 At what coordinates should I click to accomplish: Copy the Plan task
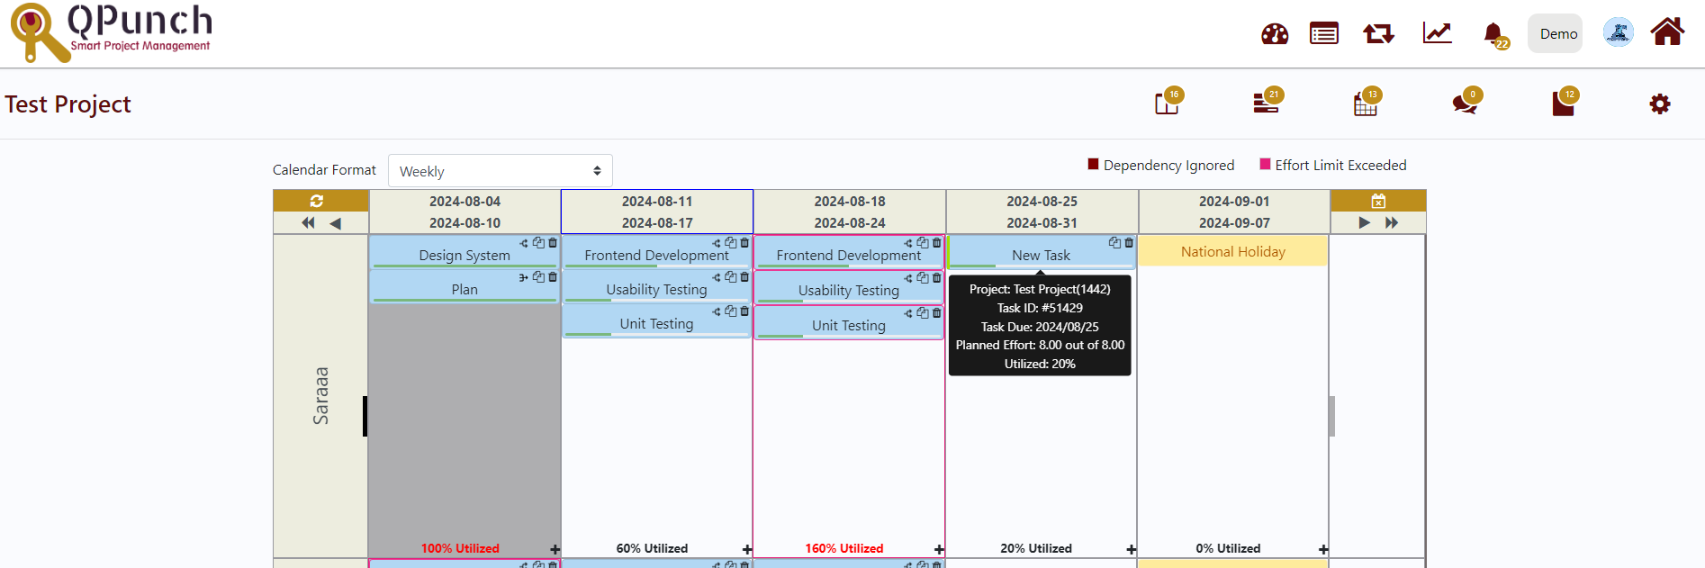point(538,277)
